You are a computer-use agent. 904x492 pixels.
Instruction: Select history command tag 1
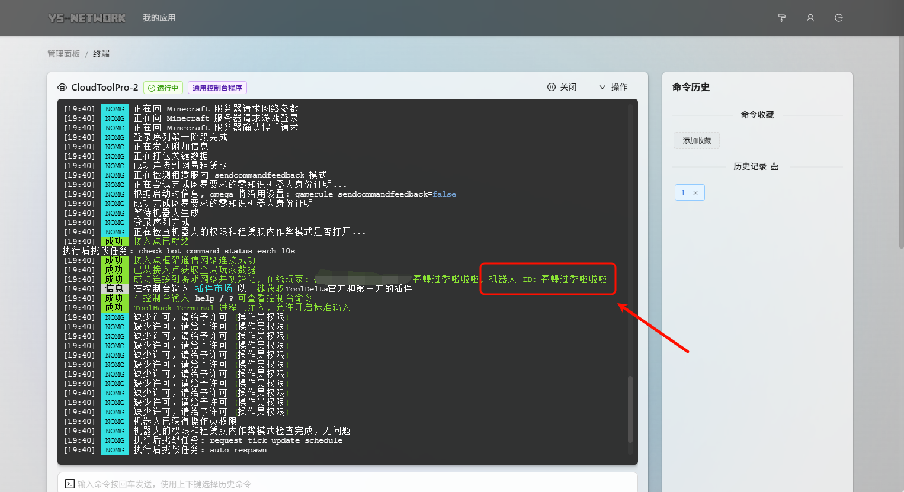(x=683, y=193)
